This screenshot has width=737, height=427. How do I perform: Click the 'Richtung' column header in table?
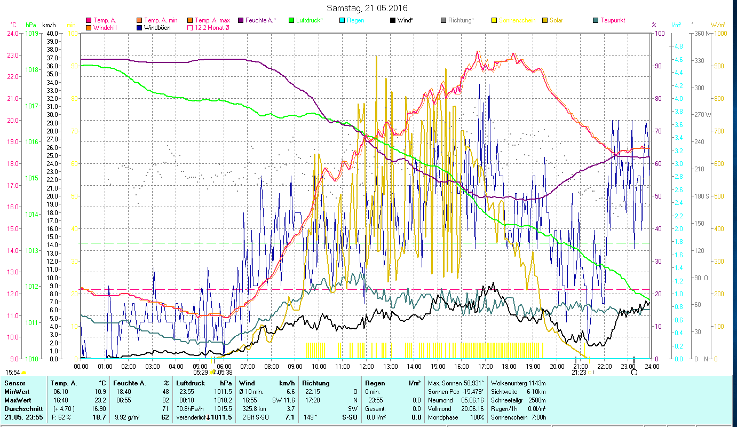316,383
